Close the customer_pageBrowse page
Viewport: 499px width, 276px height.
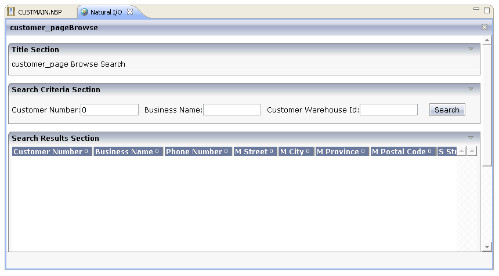484,27
